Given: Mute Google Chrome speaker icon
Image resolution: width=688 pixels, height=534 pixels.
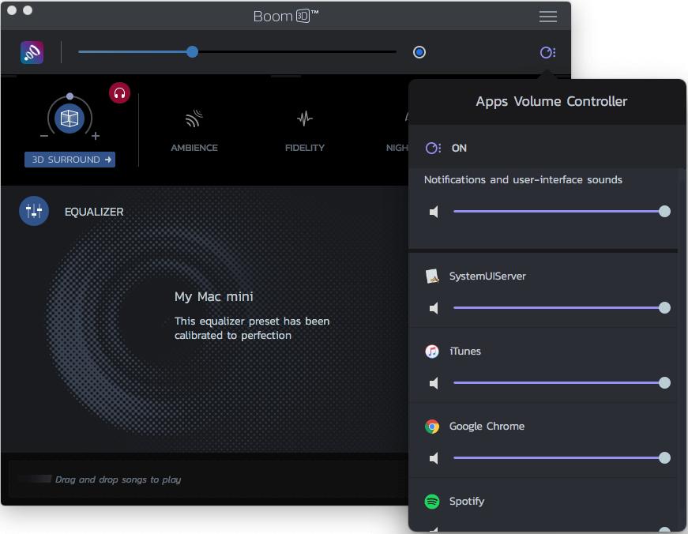Looking at the screenshot, I should 434,458.
